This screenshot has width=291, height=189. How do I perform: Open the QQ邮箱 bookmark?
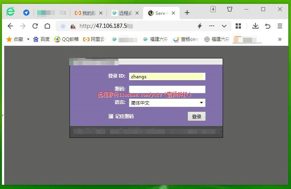(66, 39)
